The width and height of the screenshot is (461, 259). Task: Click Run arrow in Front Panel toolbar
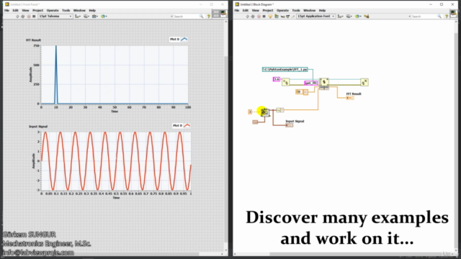click(x=17, y=17)
